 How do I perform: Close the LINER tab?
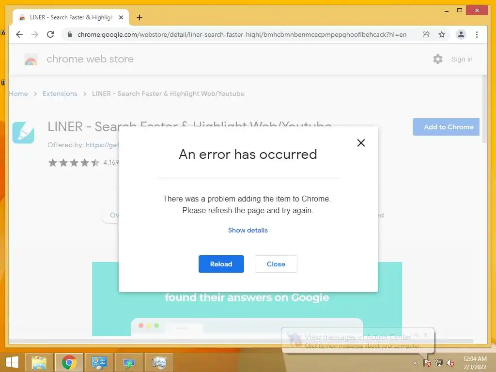pyautogui.click(x=121, y=17)
